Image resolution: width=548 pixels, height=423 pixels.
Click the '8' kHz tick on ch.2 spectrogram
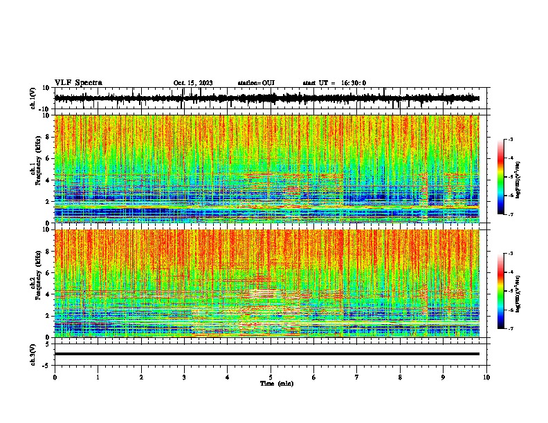click(x=48, y=252)
